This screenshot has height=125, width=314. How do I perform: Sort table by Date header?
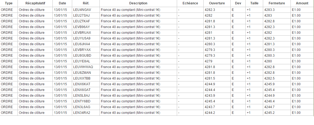click(62, 3)
